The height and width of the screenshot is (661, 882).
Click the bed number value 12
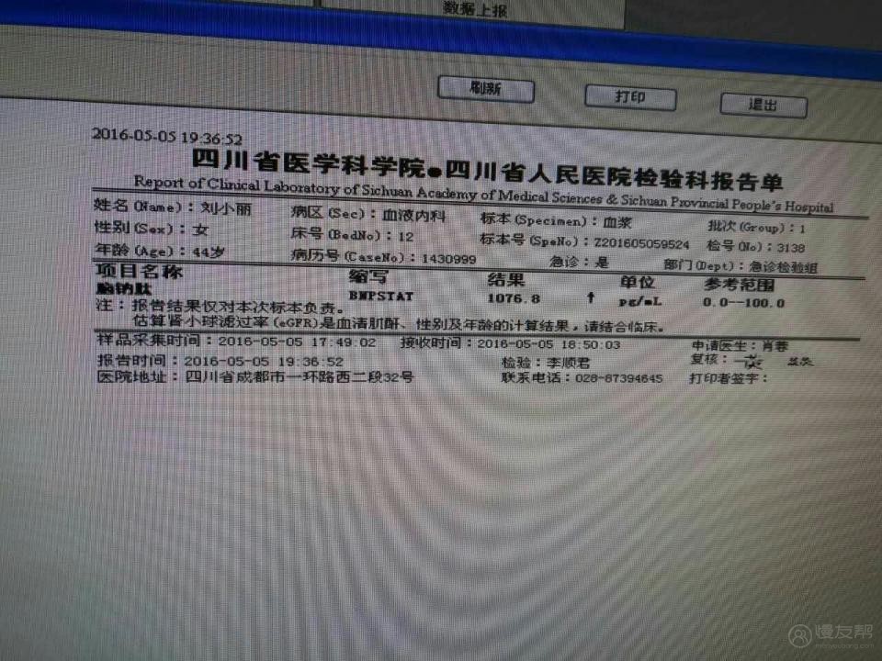(x=405, y=236)
